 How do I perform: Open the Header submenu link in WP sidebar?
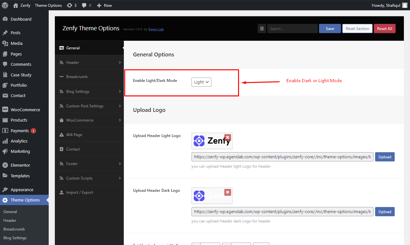click(x=10, y=220)
